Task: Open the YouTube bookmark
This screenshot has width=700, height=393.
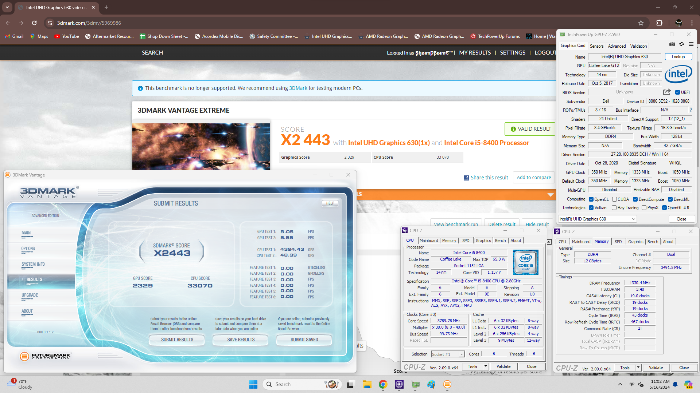Action: 67,36
